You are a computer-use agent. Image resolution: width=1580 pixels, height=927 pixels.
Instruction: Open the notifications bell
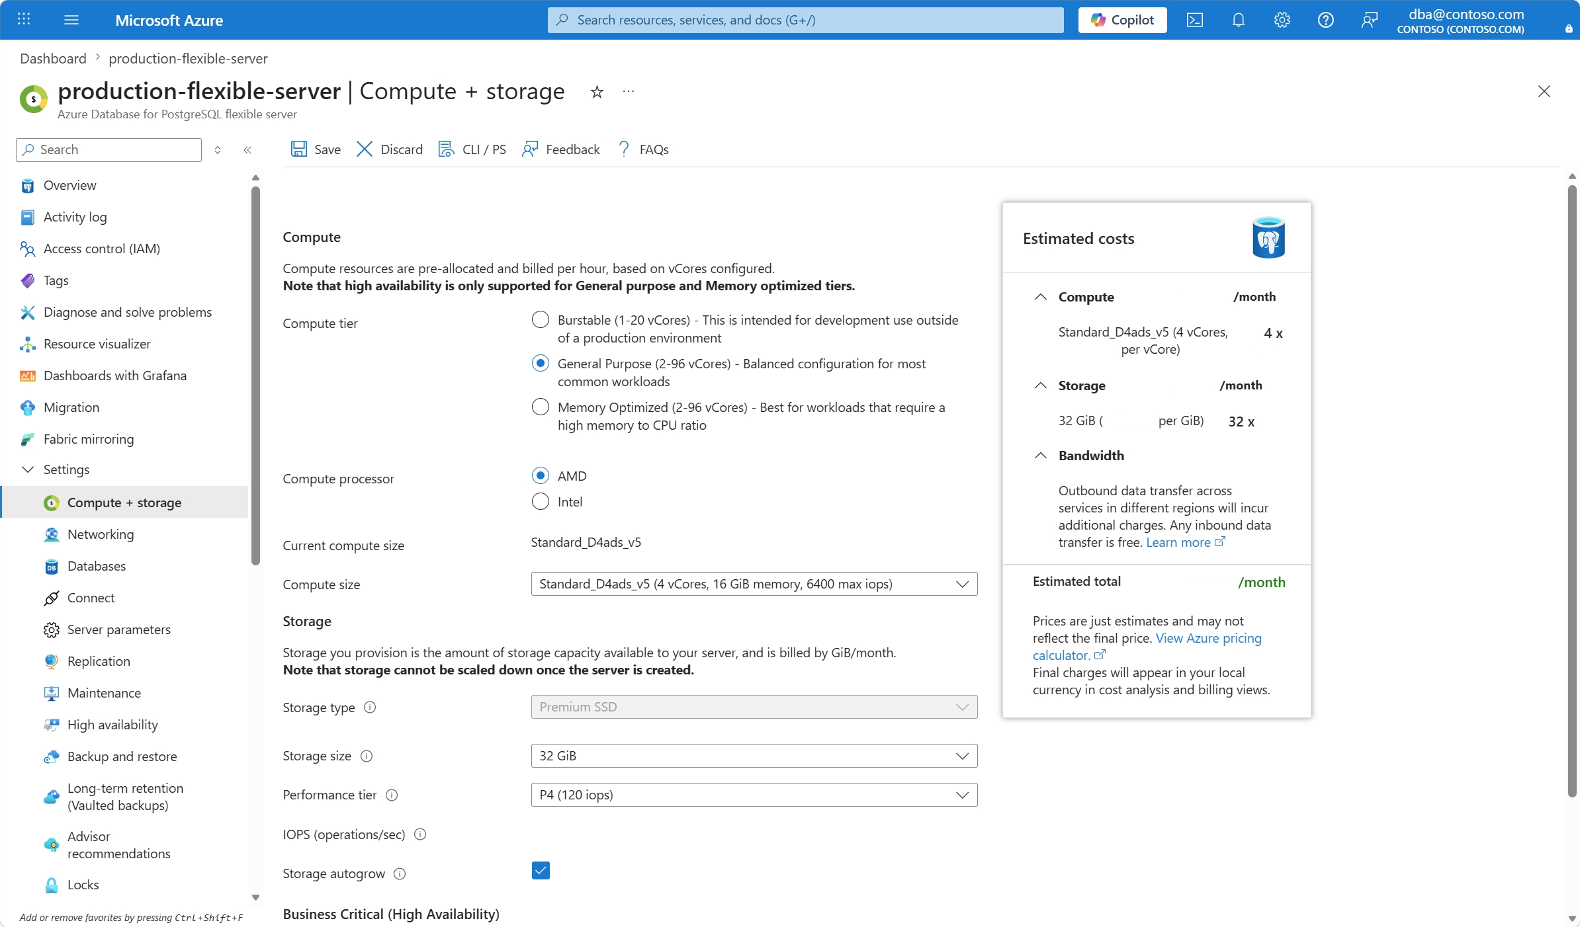1238,20
